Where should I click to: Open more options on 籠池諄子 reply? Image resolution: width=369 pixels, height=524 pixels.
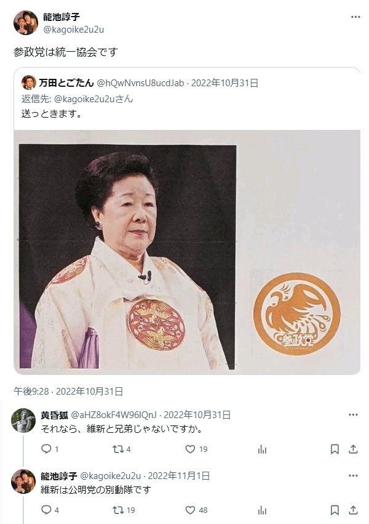pos(353,475)
